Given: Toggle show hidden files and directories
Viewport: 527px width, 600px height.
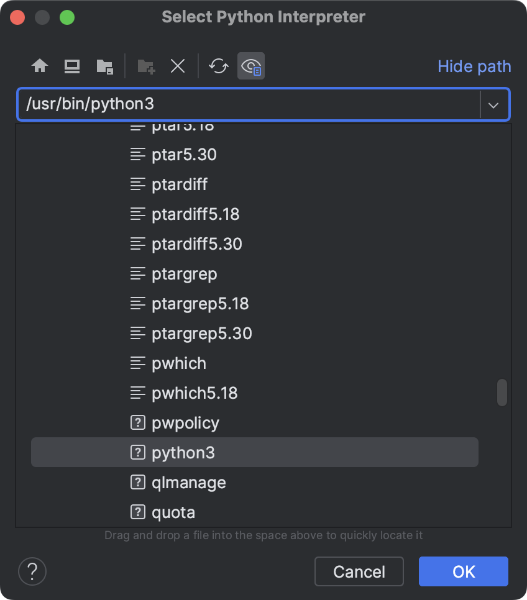Looking at the screenshot, I should (x=251, y=66).
